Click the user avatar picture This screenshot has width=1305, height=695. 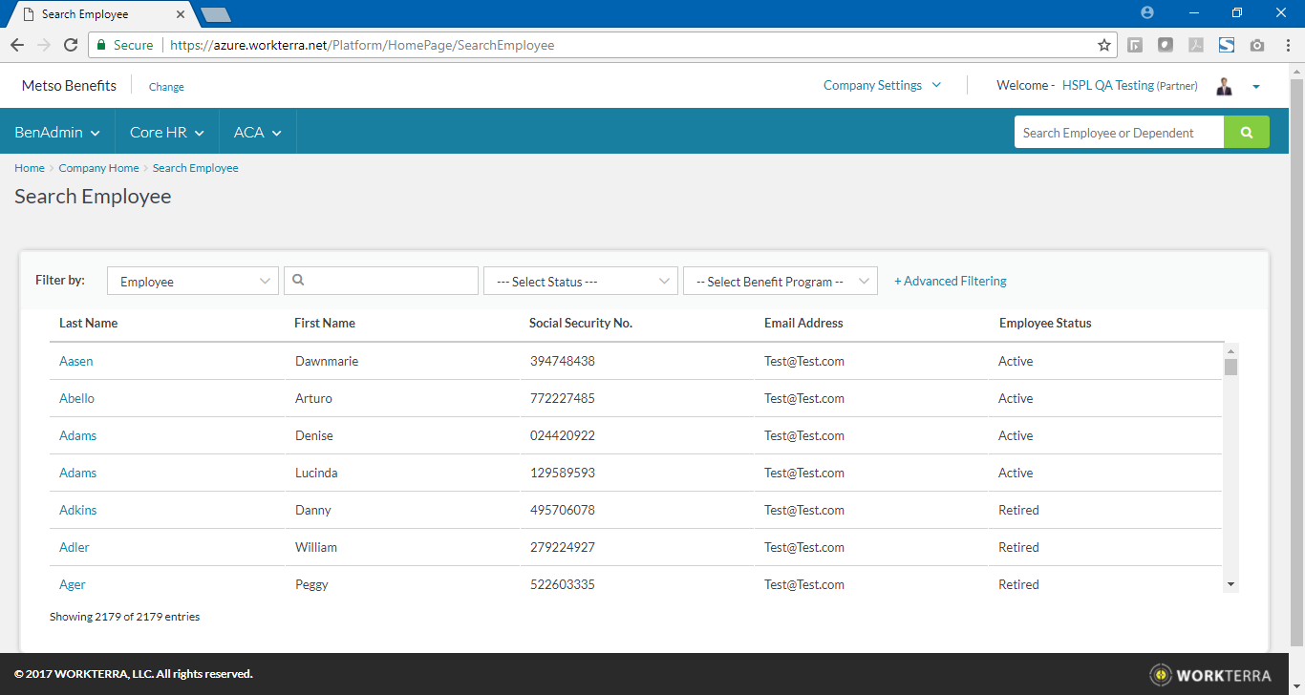[x=1225, y=86]
